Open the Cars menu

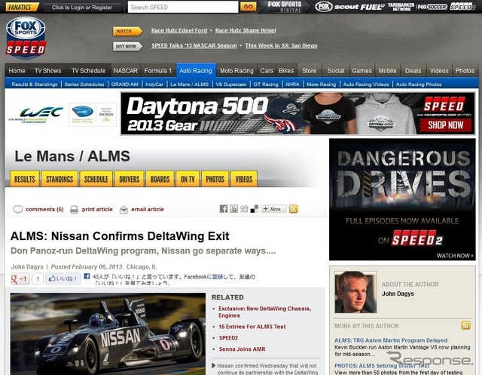267,70
